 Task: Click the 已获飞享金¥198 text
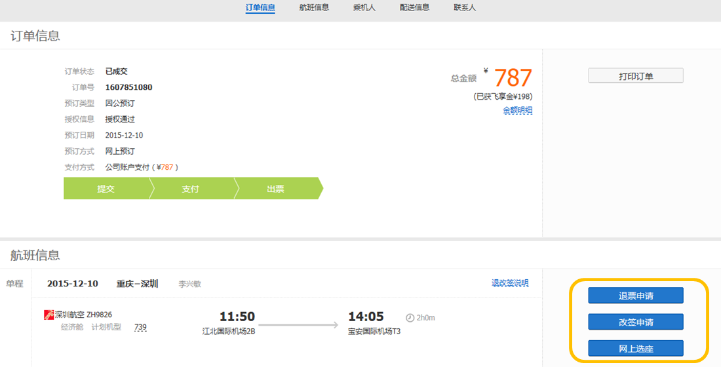503,96
